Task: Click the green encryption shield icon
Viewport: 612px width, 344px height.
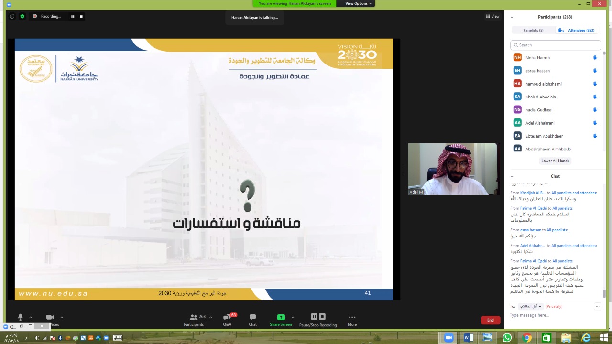Action: pyautogui.click(x=22, y=16)
